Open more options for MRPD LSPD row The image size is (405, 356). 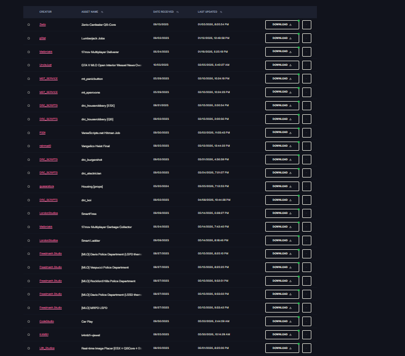click(x=307, y=308)
